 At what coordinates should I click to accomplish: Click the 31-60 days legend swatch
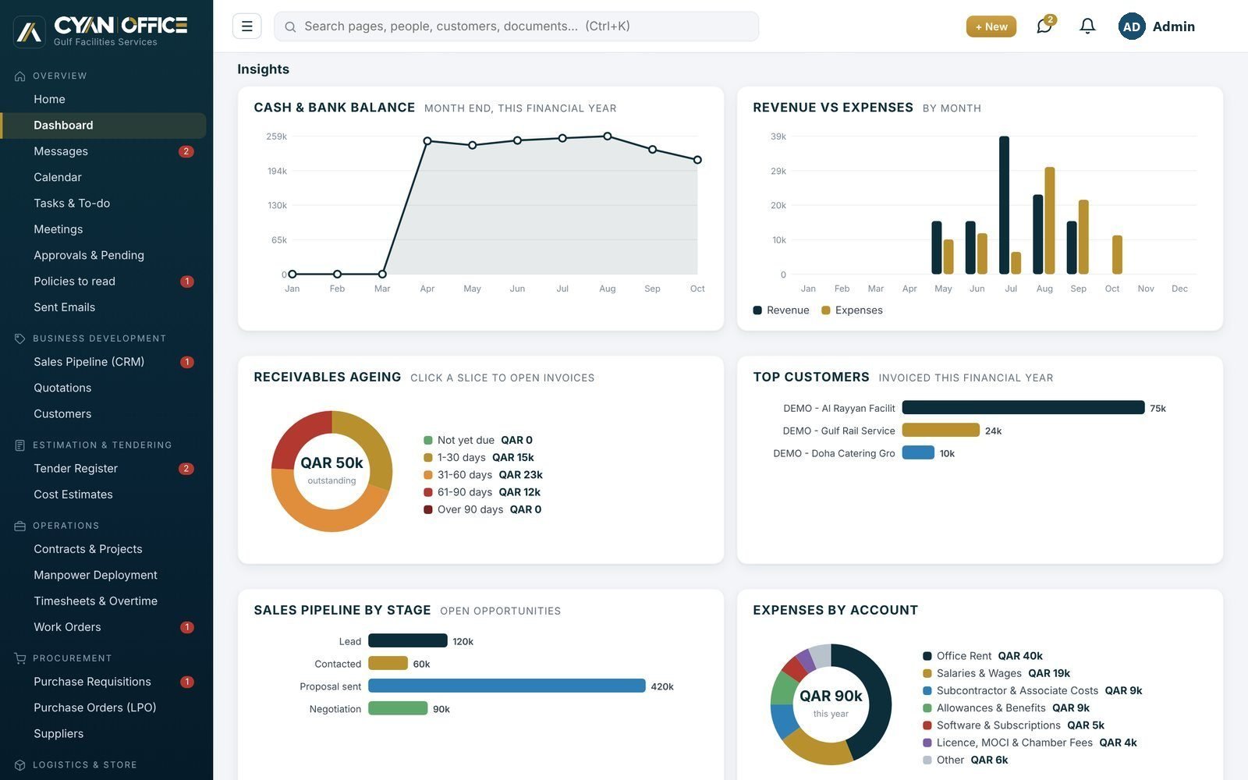[427, 475]
